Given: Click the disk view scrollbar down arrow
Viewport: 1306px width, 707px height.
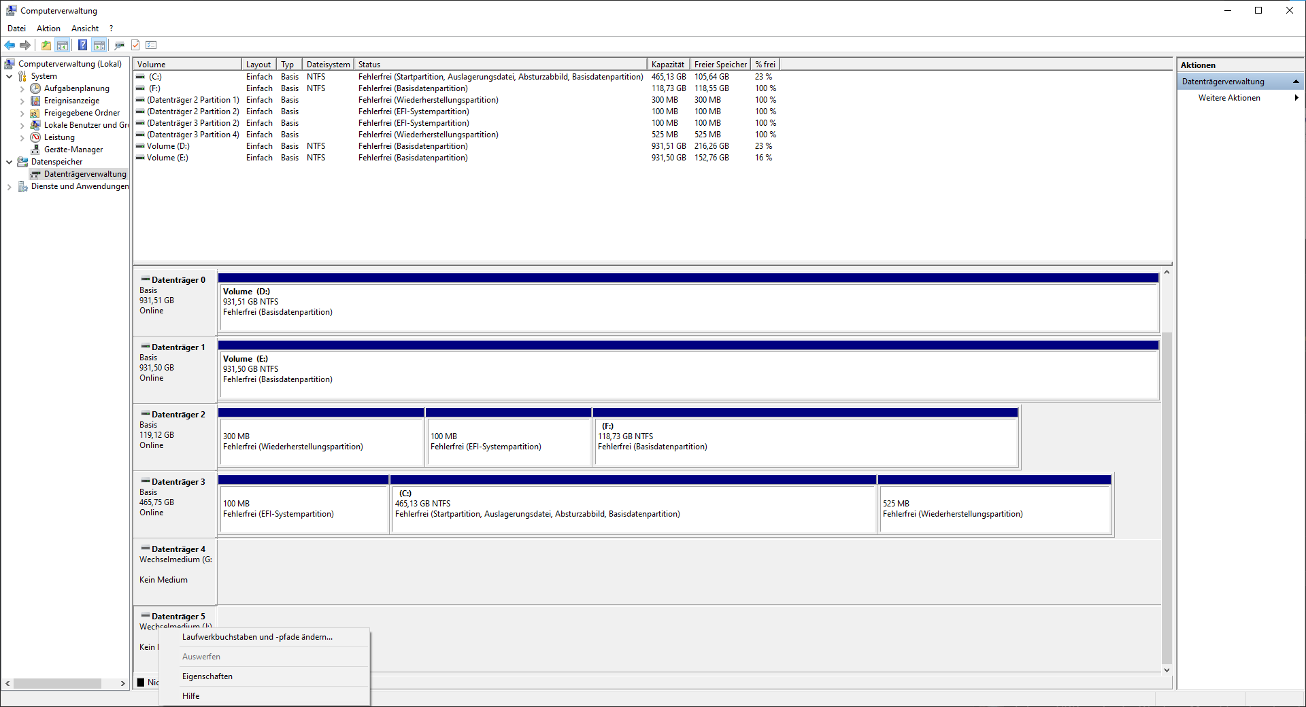Looking at the screenshot, I should click(1167, 670).
